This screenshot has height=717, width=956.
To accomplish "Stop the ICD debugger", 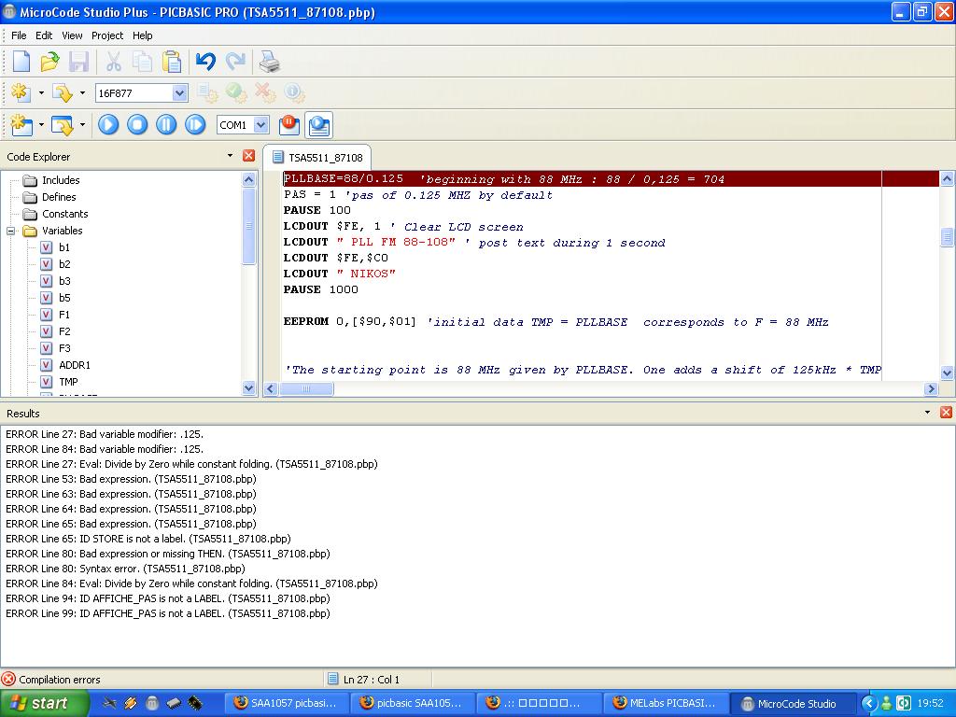I will (137, 125).
